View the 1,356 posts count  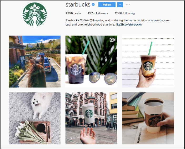(73, 13)
